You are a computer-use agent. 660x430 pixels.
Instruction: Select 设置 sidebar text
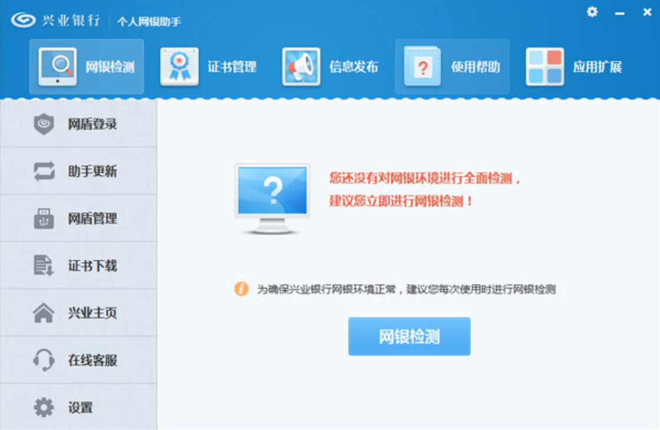point(80,407)
